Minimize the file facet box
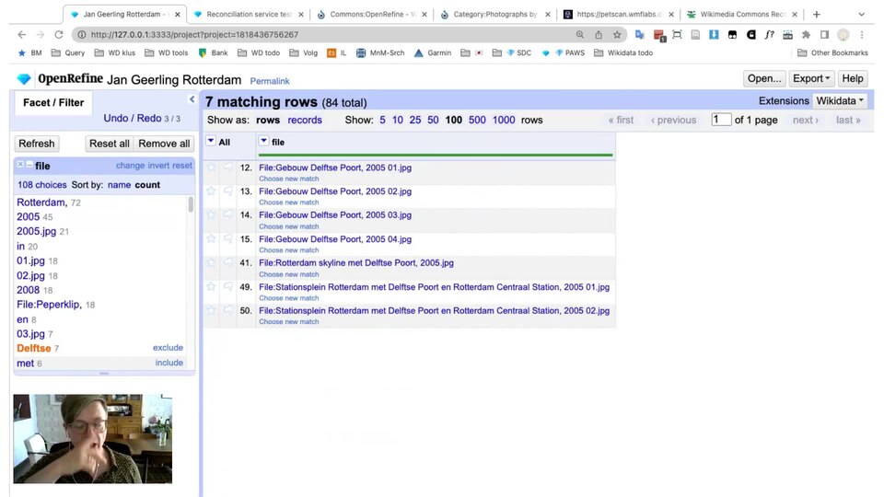 29,165
